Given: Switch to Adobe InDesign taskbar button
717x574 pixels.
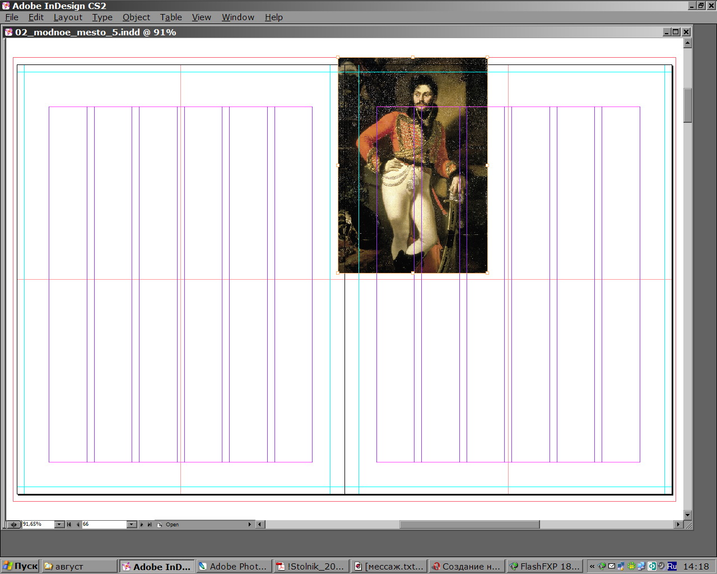Looking at the screenshot, I should tap(157, 566).
